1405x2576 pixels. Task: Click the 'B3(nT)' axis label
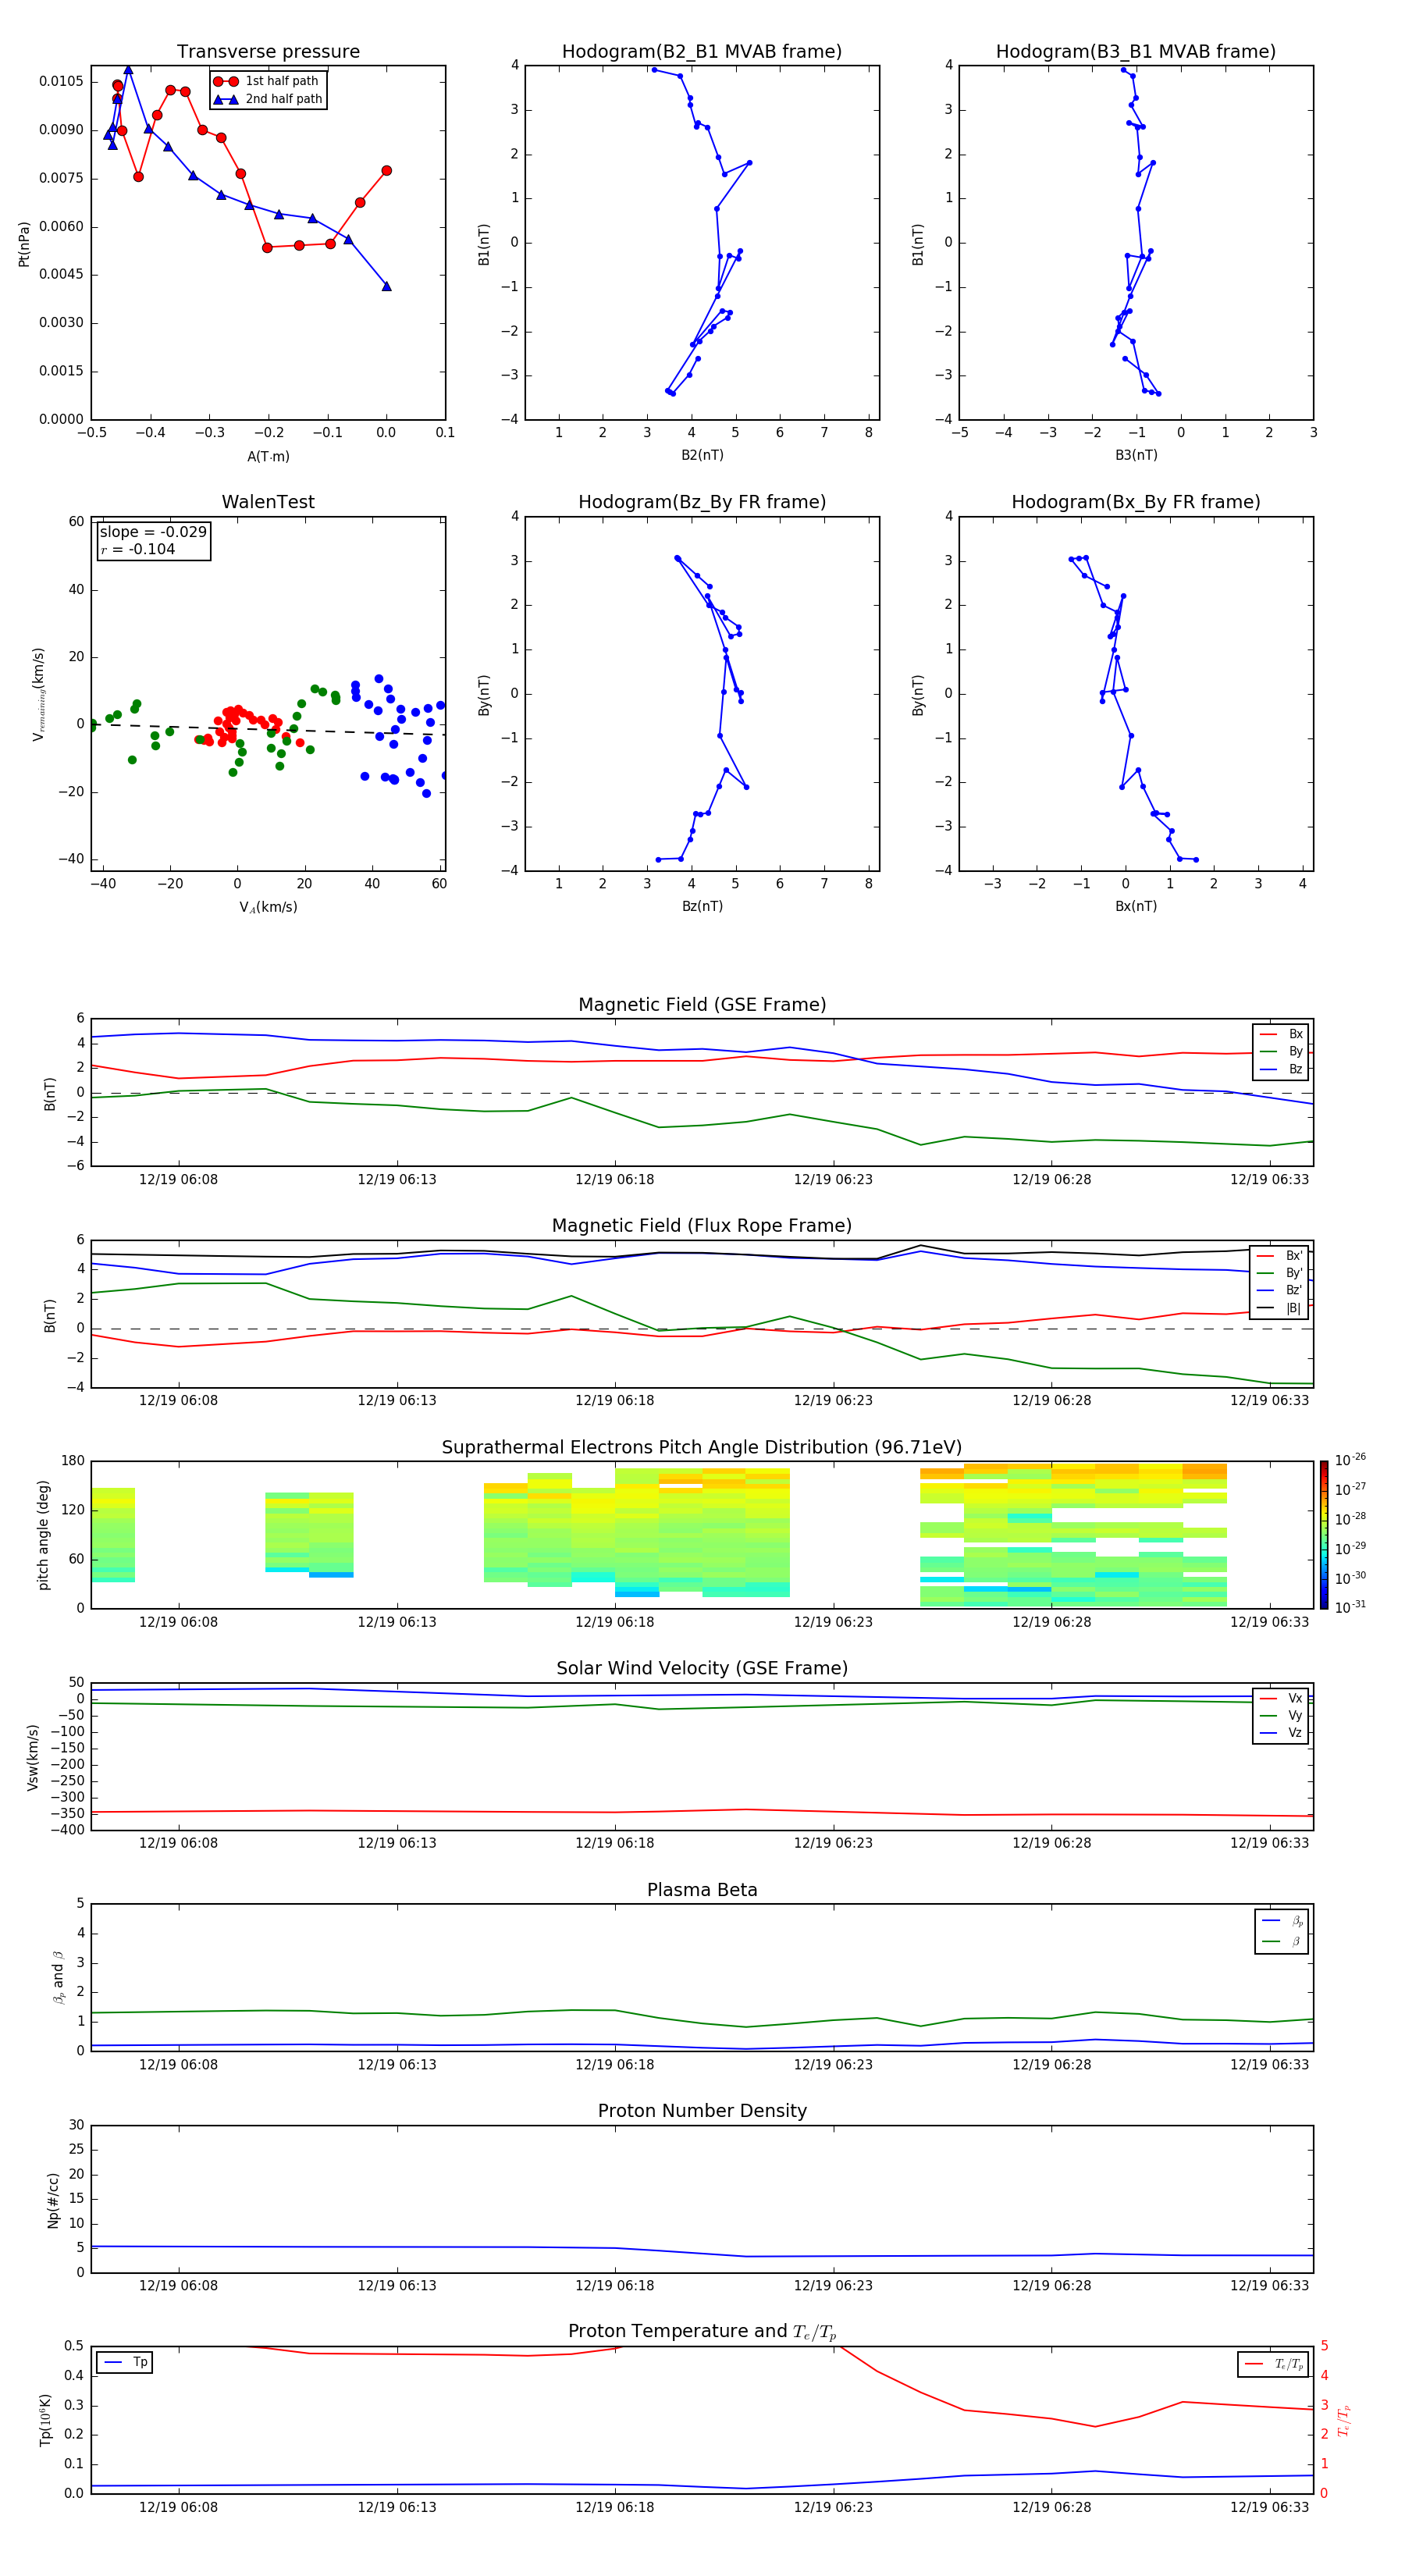pos(1136,455)
